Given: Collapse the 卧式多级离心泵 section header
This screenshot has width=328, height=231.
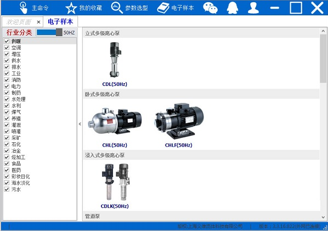Looking at the screenshot, I should [201, 94].
